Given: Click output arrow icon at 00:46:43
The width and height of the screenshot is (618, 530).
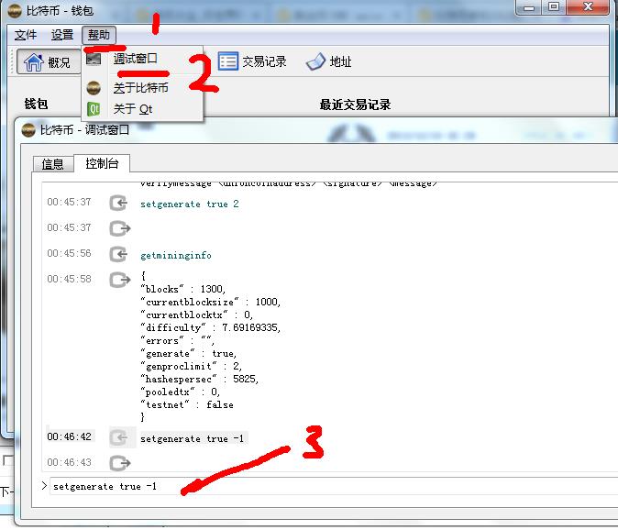Looking at the screenshot, I should tap(120, 463).
